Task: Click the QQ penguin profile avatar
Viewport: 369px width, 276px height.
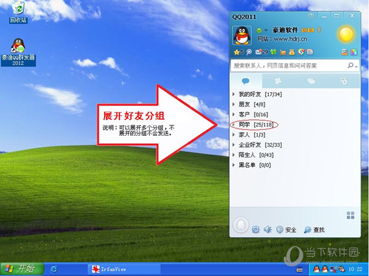Action: (x=242, y=36)
